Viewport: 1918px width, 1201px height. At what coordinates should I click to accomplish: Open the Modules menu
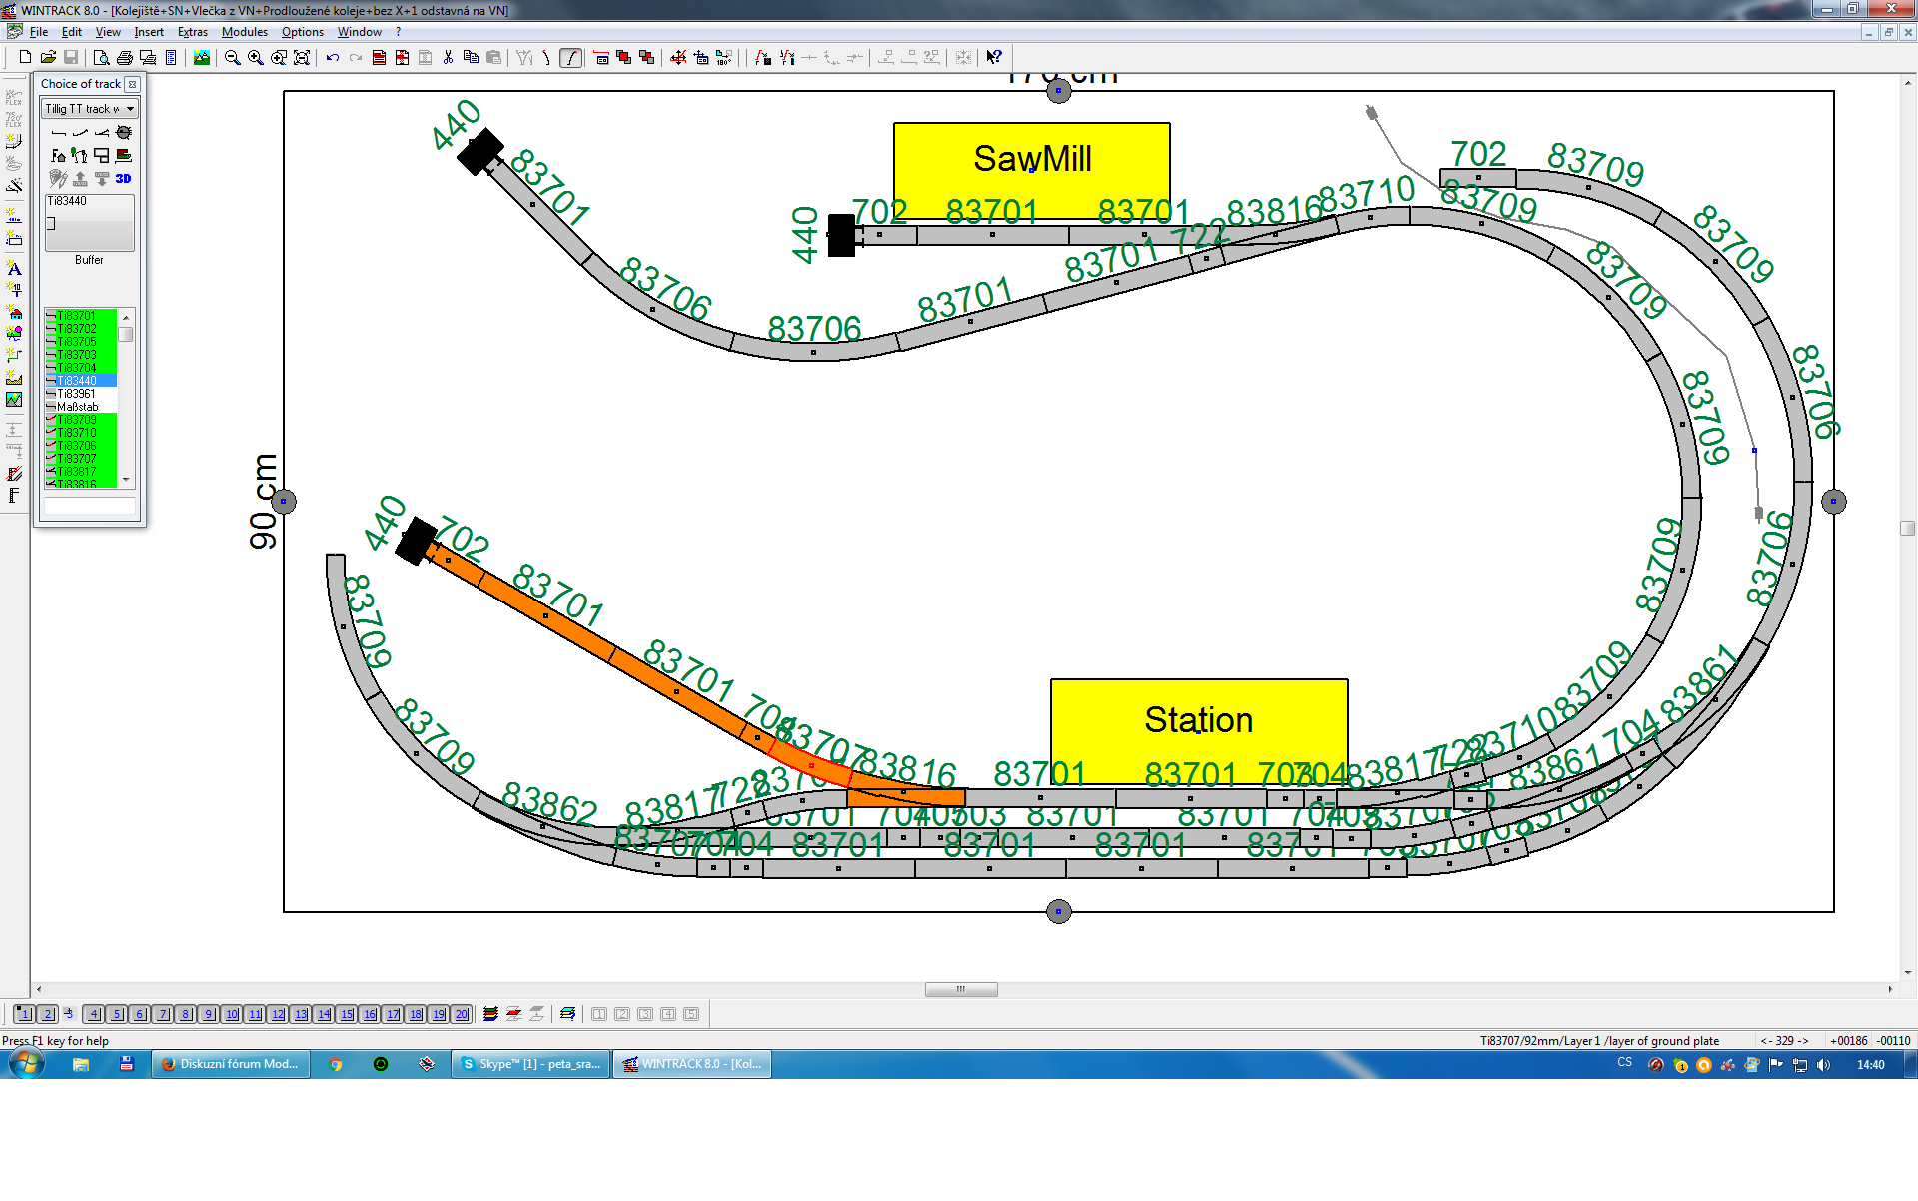coord(244,32)
